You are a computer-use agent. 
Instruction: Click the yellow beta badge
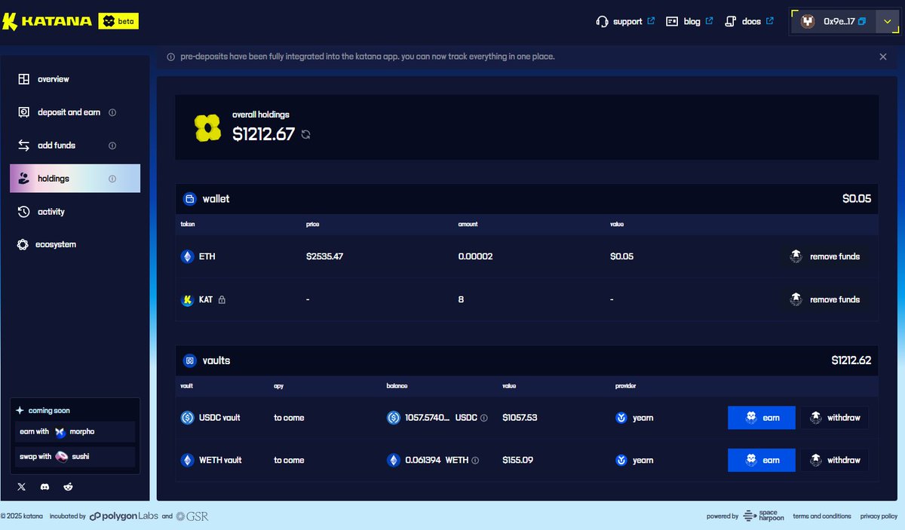point(118,21)
